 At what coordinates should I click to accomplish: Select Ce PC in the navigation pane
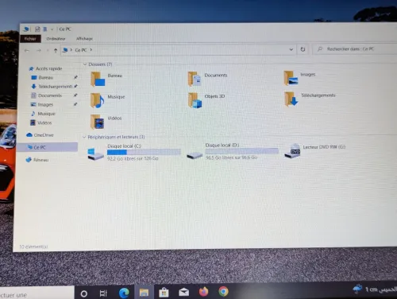[x=47, y=147]
